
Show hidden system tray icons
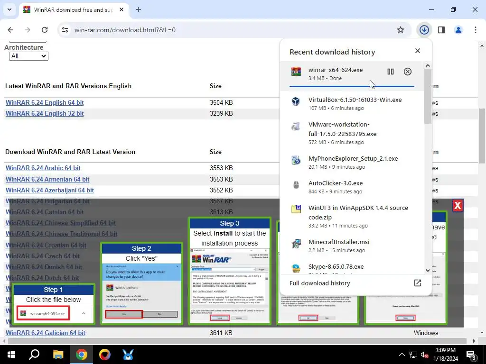coord(402,355)
